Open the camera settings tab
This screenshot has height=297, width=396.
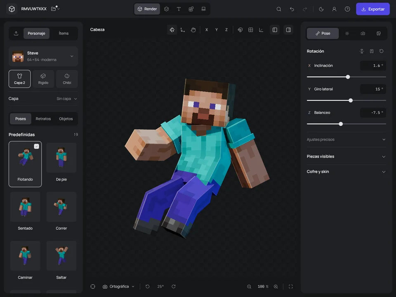point(363,33)
